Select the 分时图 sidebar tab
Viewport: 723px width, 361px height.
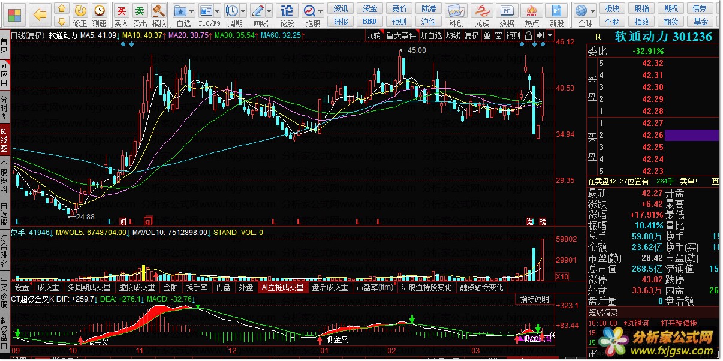4,107
